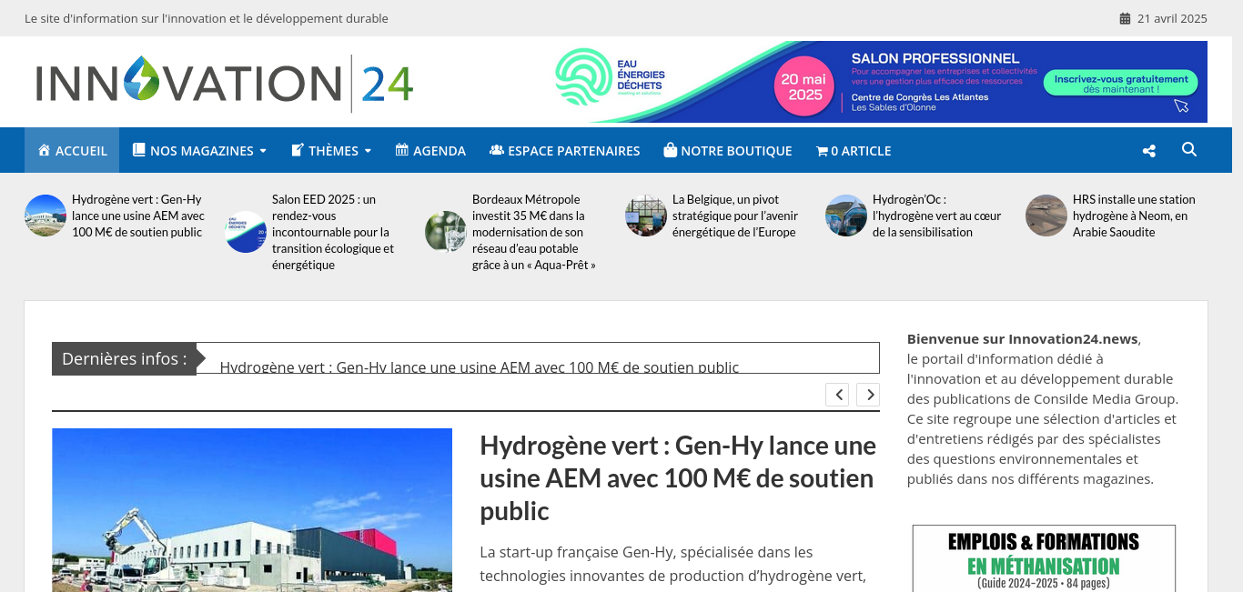
Task: Open thumbnail for Bordeaux Métropole article
Action: pyautogui.click(x=446, y=232)
